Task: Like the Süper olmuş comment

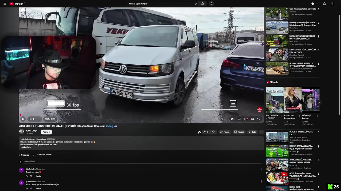Action: (27, 188)
